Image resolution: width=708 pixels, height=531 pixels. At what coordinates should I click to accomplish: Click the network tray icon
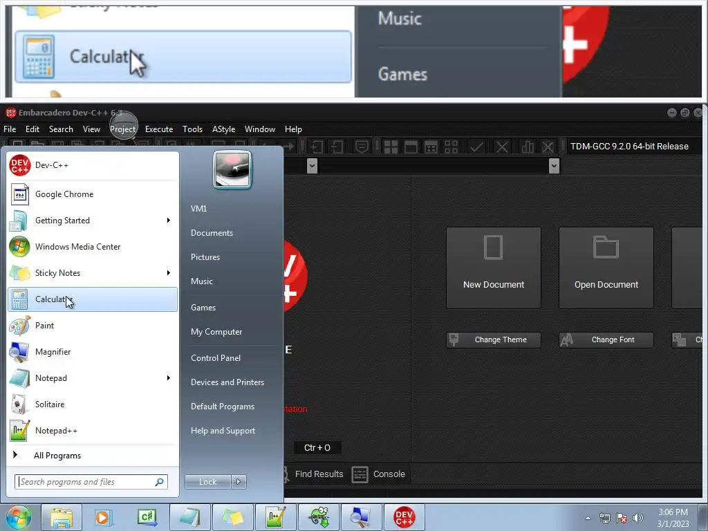click(x=604, y=518)
